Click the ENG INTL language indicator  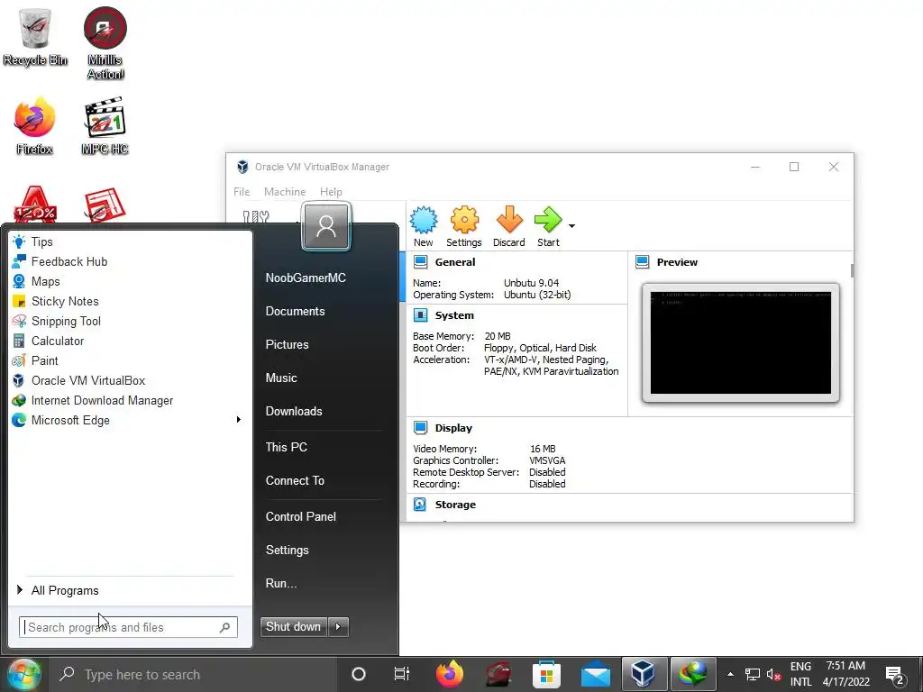coord(800,674)
